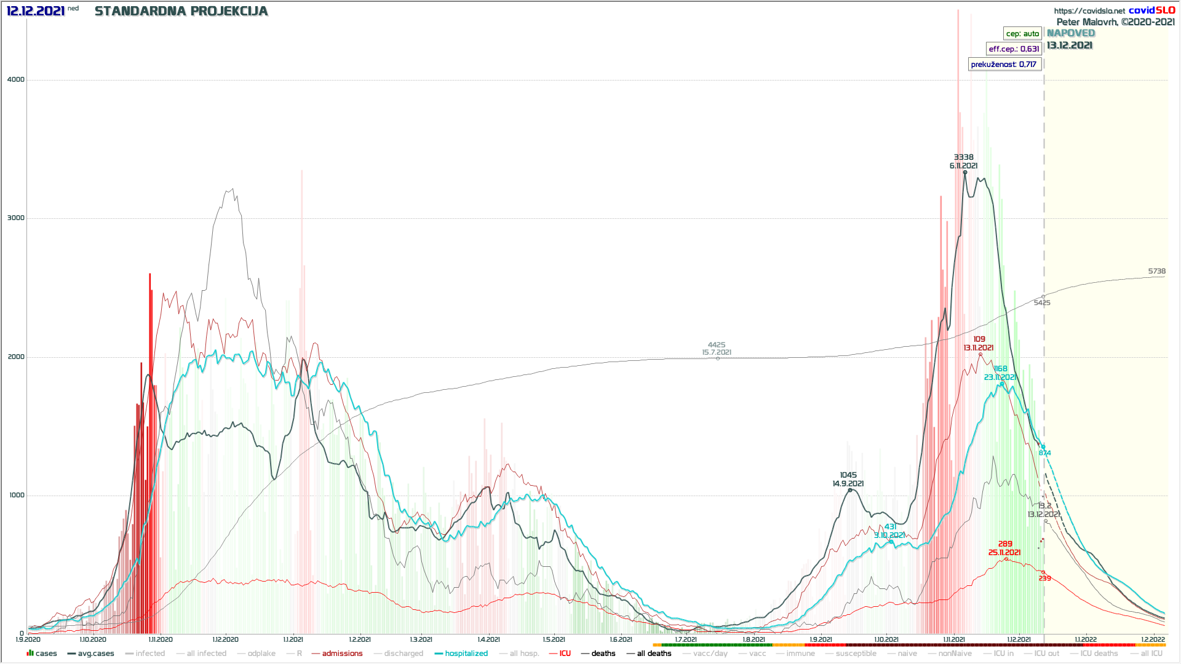Open the covidslo.net link

click(1089, 11)
